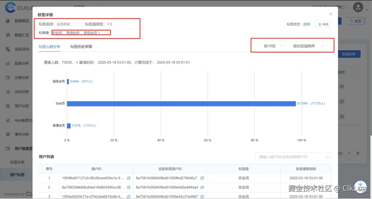Click ID 8a7581fc958409bd01959fbd279b06c7
The height and width of the screenshot is (199, 372).
click(166, 178)
